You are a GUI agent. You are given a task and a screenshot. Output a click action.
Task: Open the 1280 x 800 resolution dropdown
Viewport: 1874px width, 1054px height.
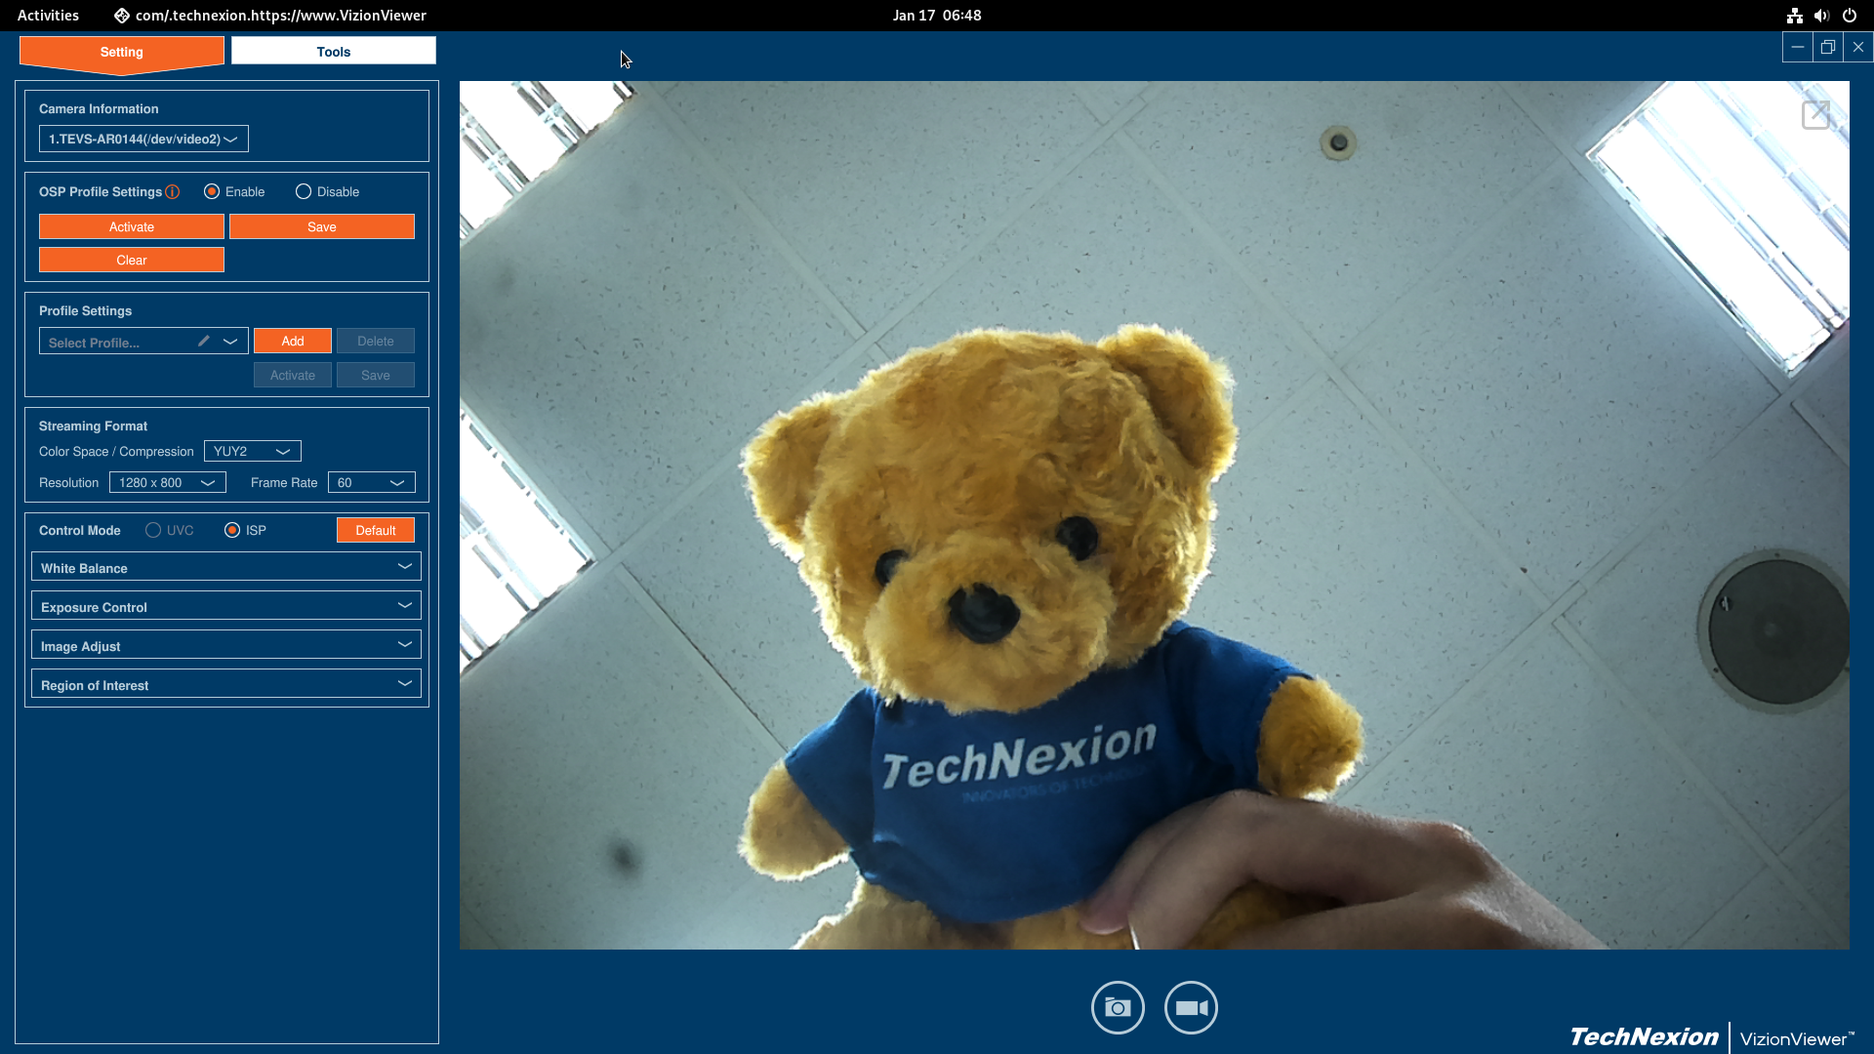168,482
